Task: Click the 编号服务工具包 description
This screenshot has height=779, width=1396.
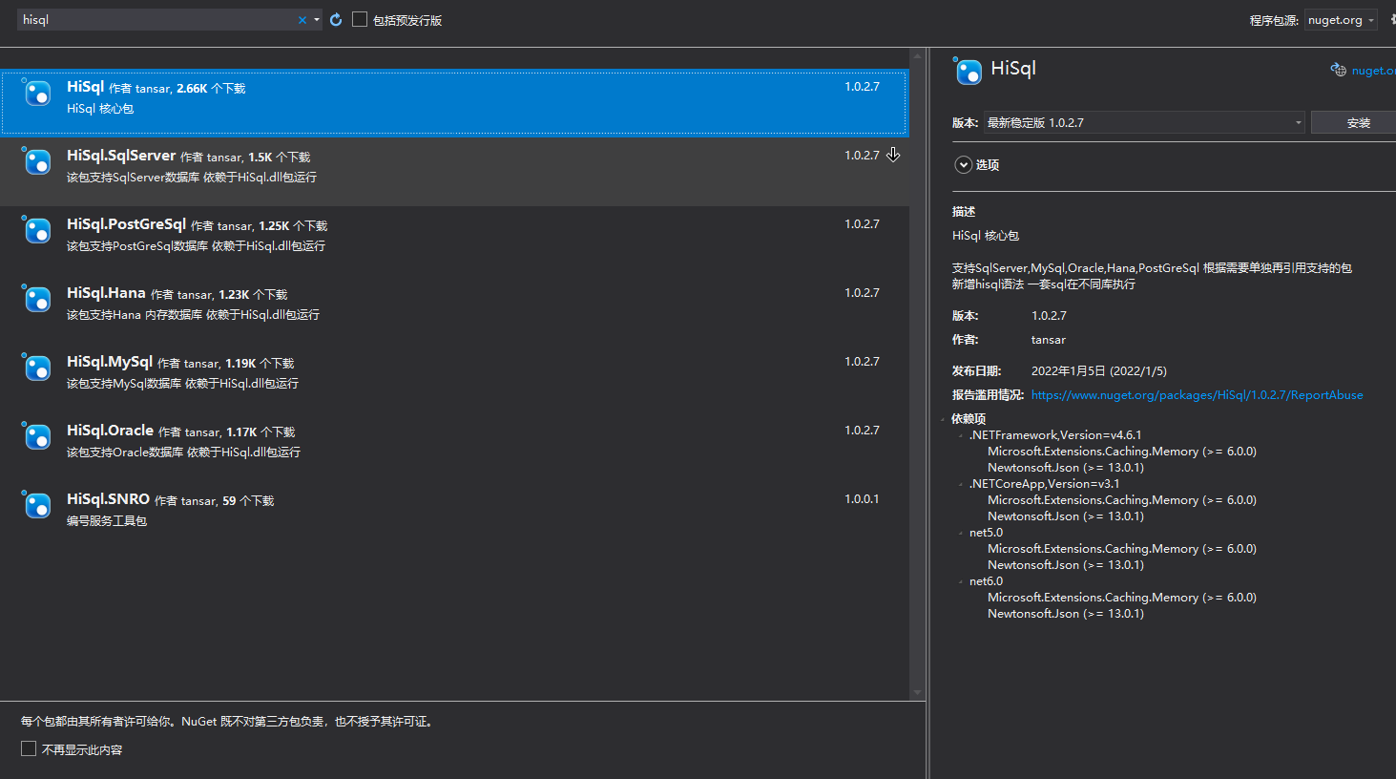Action: click(107, 521)
